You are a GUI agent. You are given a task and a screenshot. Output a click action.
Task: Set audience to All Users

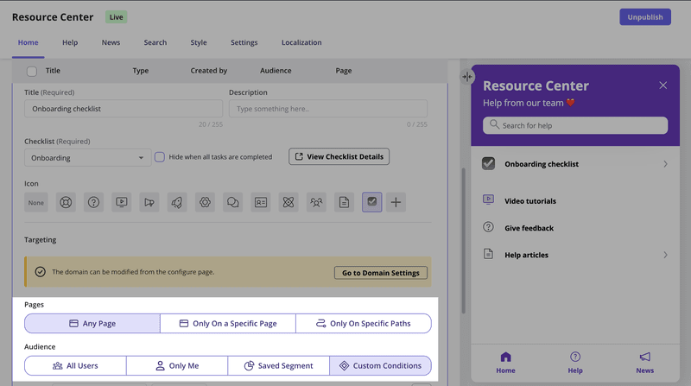[x=75, y=366]
